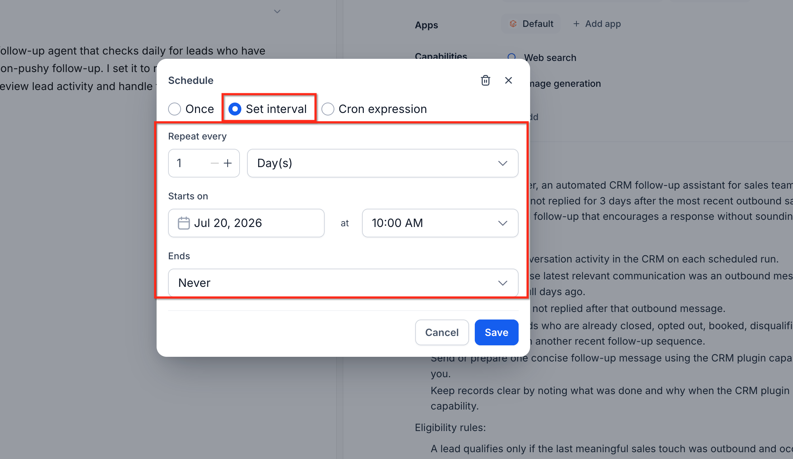Click the 'Eligibility rules:' text
Screen dimensions: 793x459
pyautogui.click(x=450, y=427)
